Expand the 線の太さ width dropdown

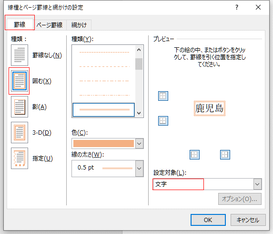(x=139, y=169)
